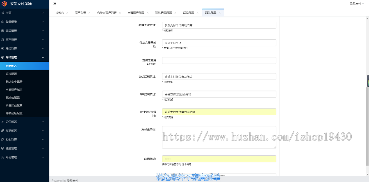Switch to the 默认费率配置 tab
This screenshot has width=369, height=182.
coord(164,13)
